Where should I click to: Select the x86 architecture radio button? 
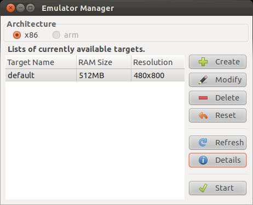click(x=17, y=35)
